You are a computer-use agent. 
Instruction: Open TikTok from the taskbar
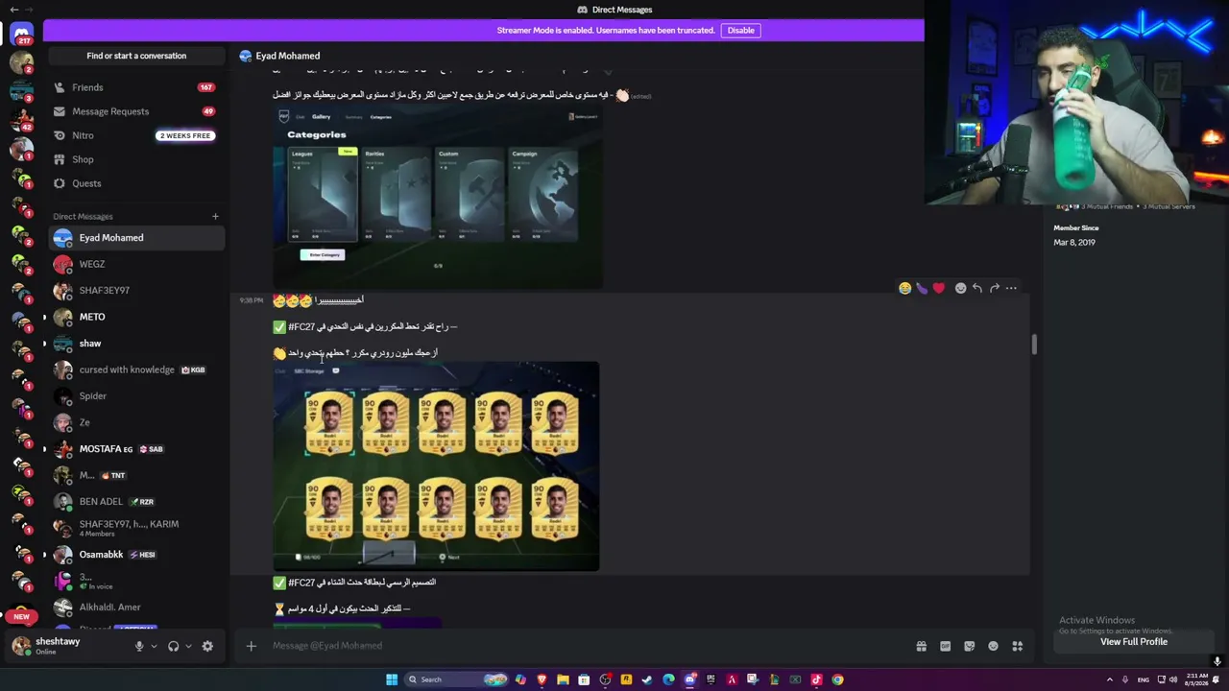pos(816,679)
